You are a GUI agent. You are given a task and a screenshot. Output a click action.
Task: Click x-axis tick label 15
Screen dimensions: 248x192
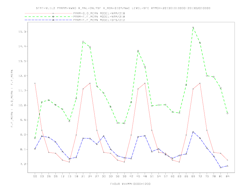click(x=69, y=176)
